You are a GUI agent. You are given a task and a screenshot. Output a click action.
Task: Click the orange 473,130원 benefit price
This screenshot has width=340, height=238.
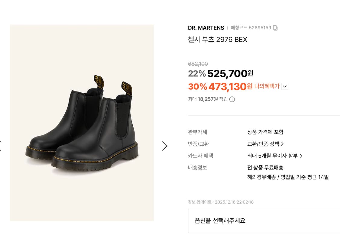(x=227, y=86)
